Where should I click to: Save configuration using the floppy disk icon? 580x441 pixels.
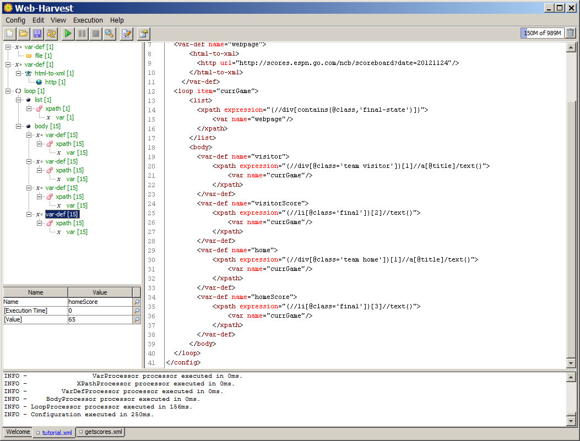click(x=37, y=34)
